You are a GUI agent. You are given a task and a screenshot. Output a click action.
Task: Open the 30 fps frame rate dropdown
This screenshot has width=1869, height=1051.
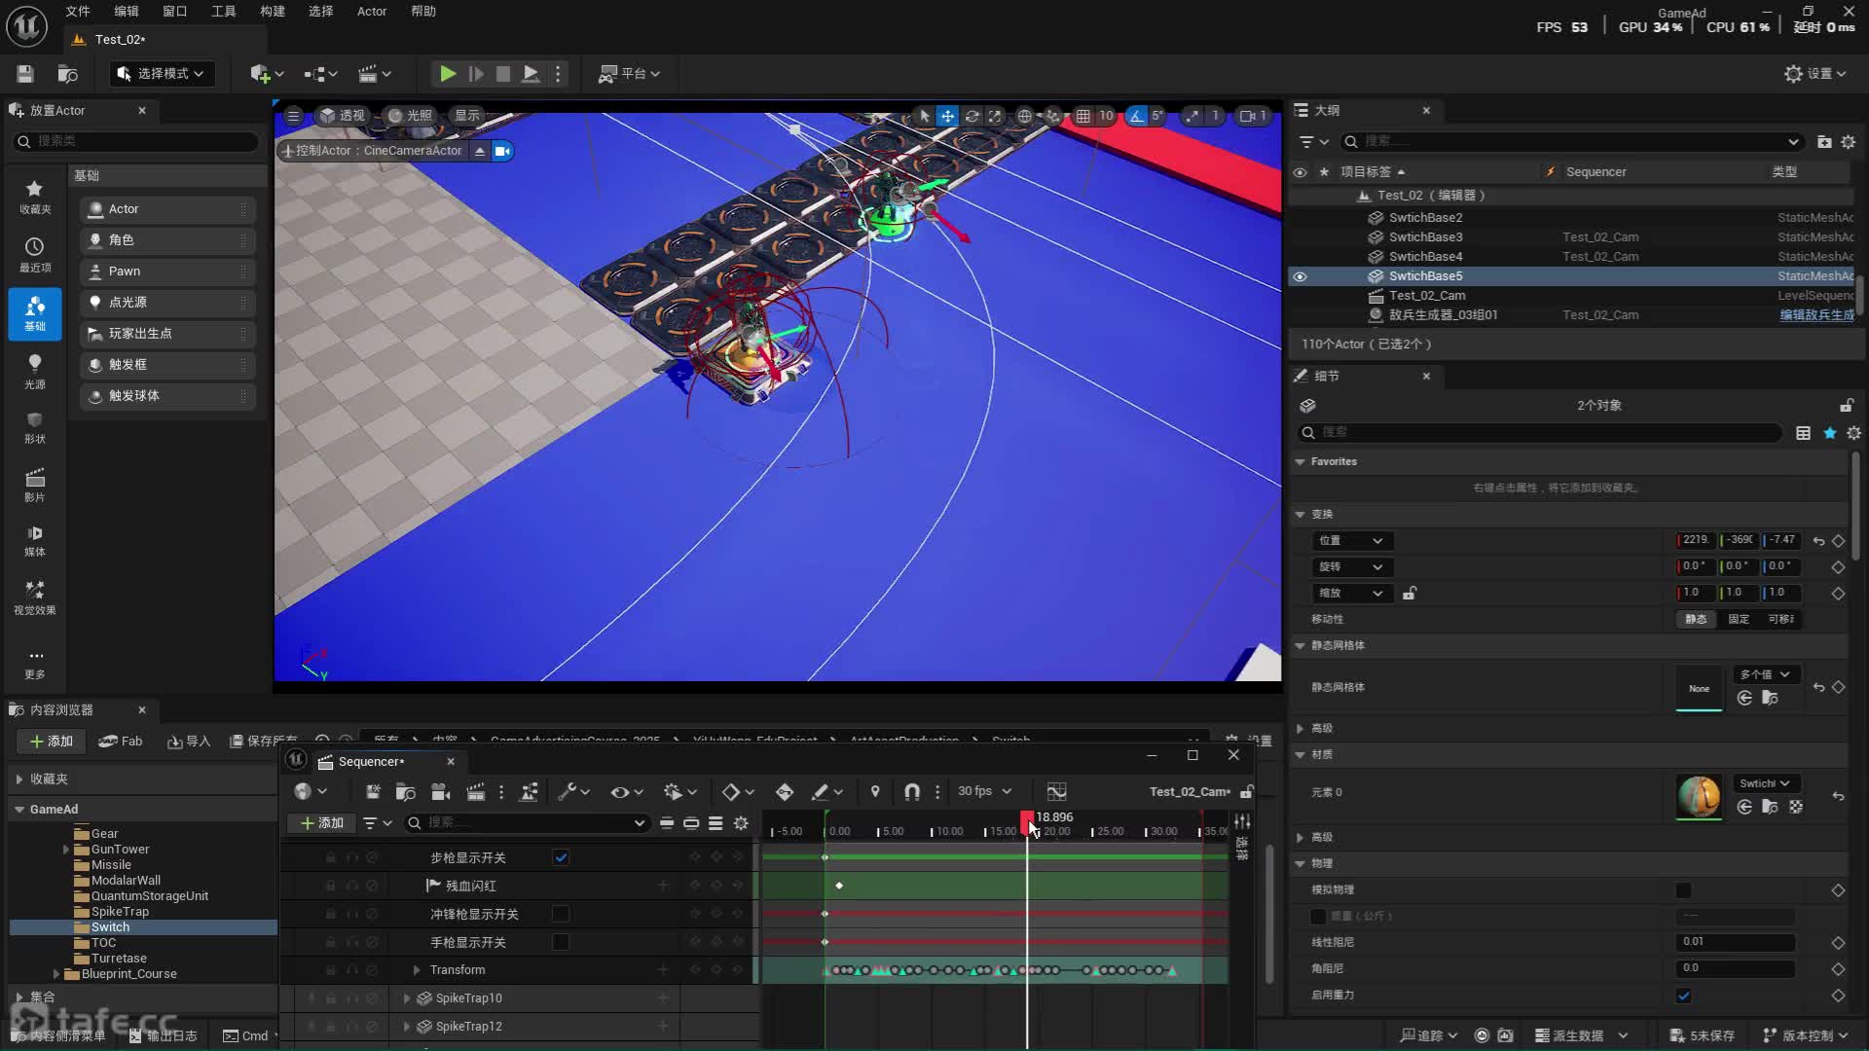(x=983, y=791)
